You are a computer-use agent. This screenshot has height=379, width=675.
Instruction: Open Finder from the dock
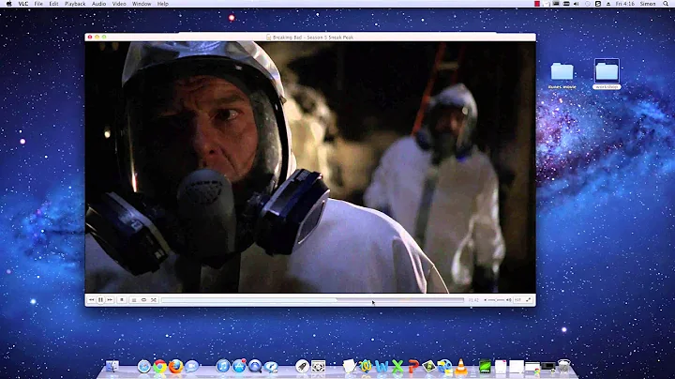pos(112,367)
